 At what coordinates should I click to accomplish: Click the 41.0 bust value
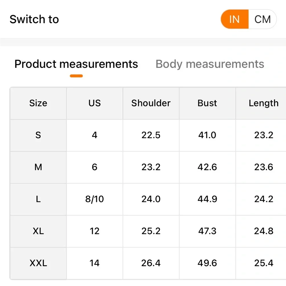pos(207,135)
